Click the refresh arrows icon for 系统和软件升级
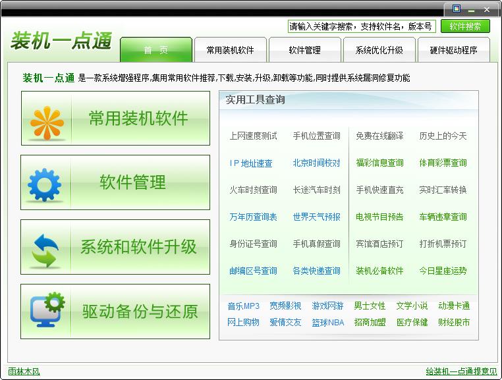Viewport: 502px width, 380px height. [x=45, y=248]
